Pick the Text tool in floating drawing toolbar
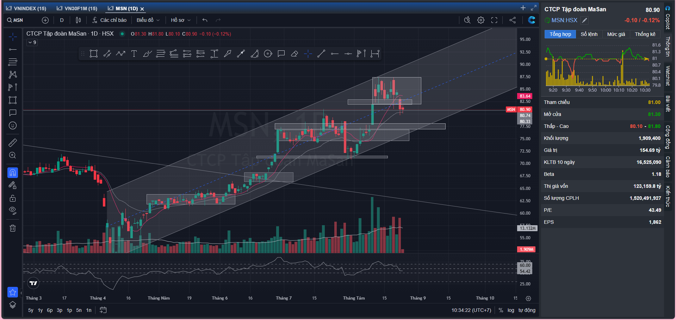 pos(134,54)
